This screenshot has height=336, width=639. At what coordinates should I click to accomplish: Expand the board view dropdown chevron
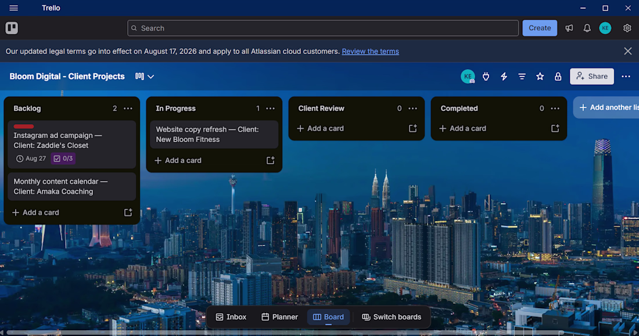[151, 77]
